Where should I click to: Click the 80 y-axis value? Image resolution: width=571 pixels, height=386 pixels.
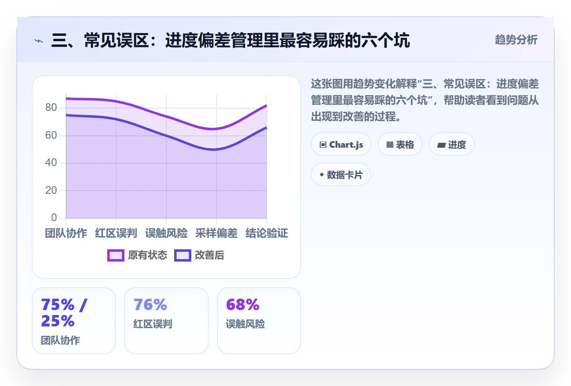[x=51, y=108]
